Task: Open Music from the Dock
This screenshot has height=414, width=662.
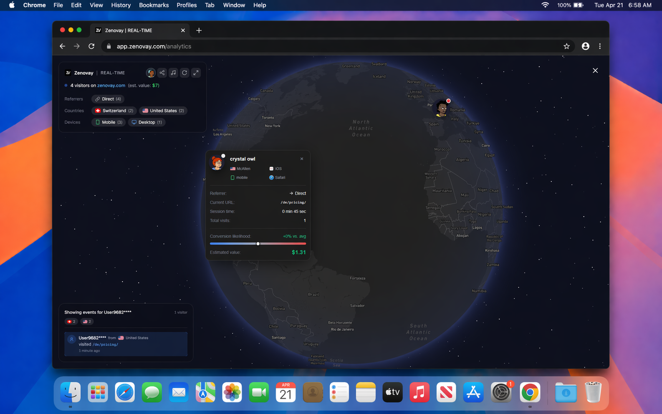Action: coord(419,392)
